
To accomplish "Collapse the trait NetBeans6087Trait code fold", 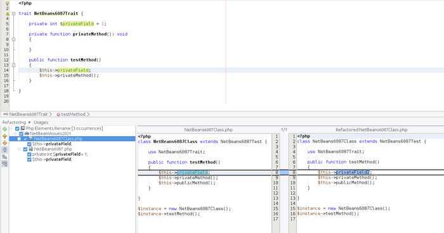I will point(13,13).
